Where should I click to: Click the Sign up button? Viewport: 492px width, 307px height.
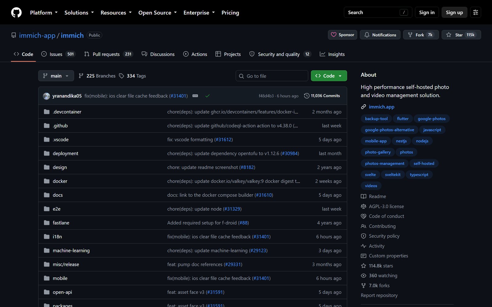tap(454, 12)
